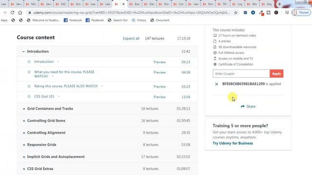Expand all course sections
Screen dimensions: 312x175
131,38
